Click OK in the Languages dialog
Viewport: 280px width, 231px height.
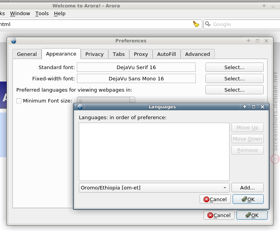tap(248, 199)
